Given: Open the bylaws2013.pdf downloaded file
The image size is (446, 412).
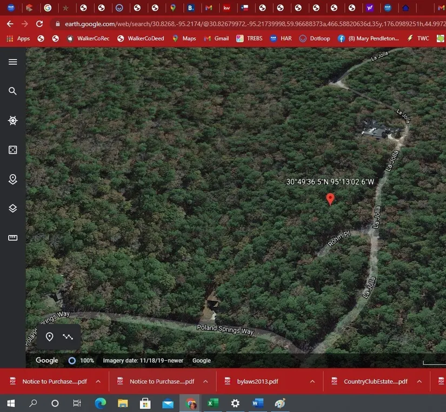Looking at the screenshot, I should (257, 381).
